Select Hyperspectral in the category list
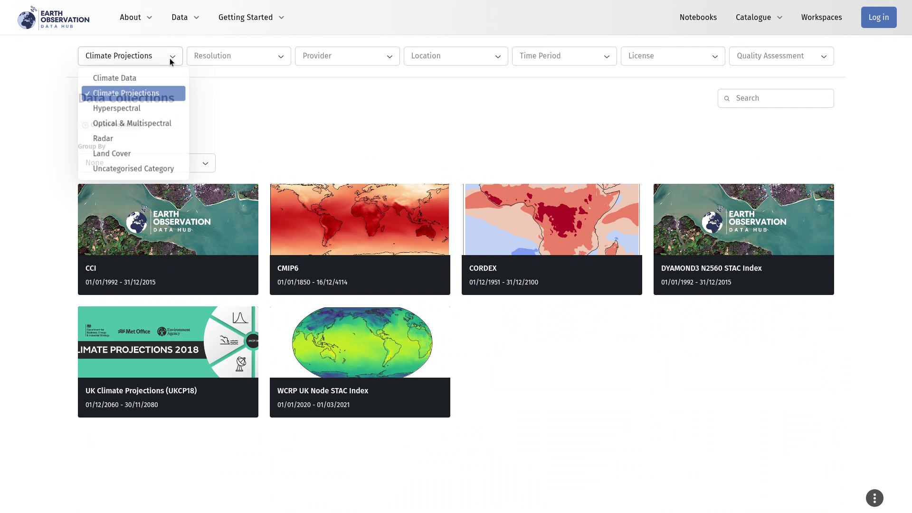The image size is (912, 513). pos(117,108)
